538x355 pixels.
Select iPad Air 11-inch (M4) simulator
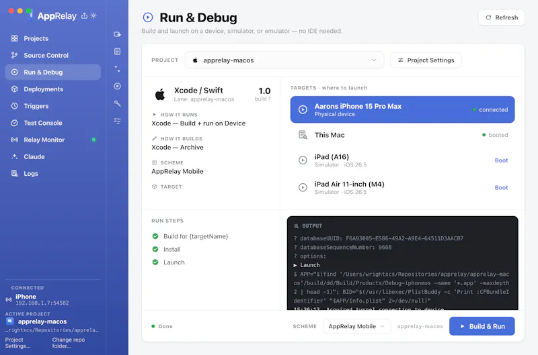(x=402, y=188)
